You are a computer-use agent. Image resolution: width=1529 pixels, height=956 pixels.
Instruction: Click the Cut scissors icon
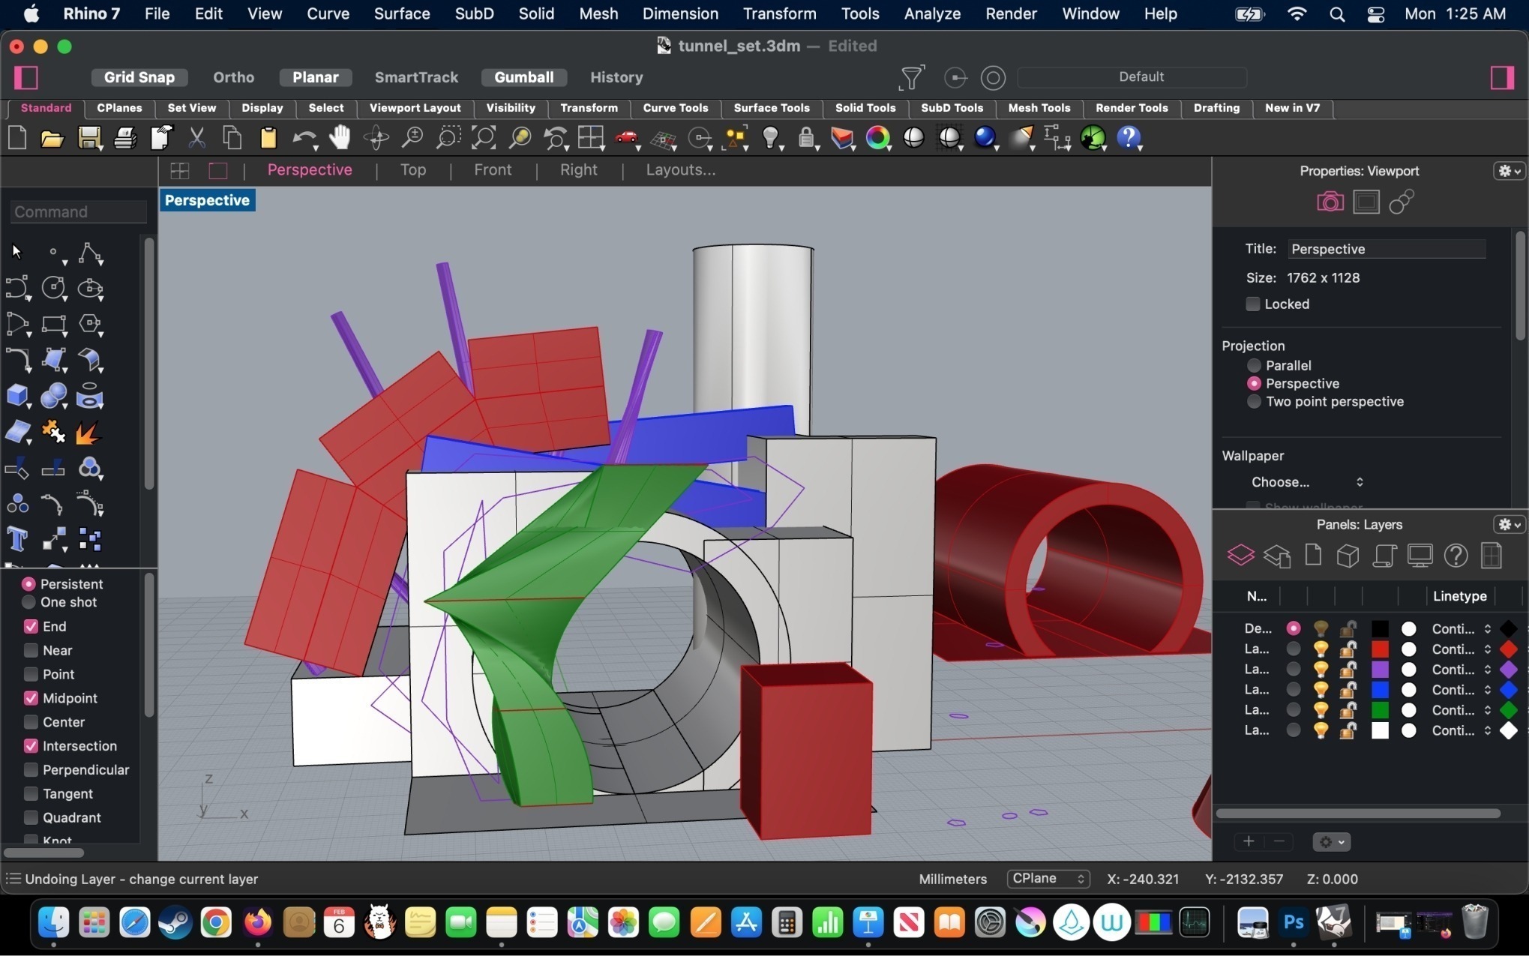tap(196, 138)
